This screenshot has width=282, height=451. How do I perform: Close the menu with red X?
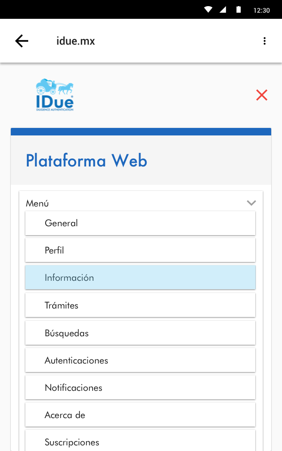click(262, 95)
